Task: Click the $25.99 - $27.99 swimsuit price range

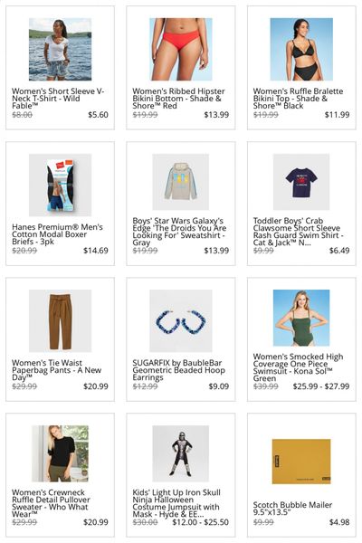Action: (x=321, y=386)
